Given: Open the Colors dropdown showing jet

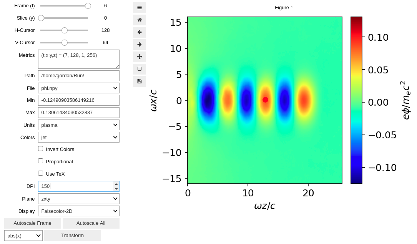Looking at the screenshot, I should (79, 137).
